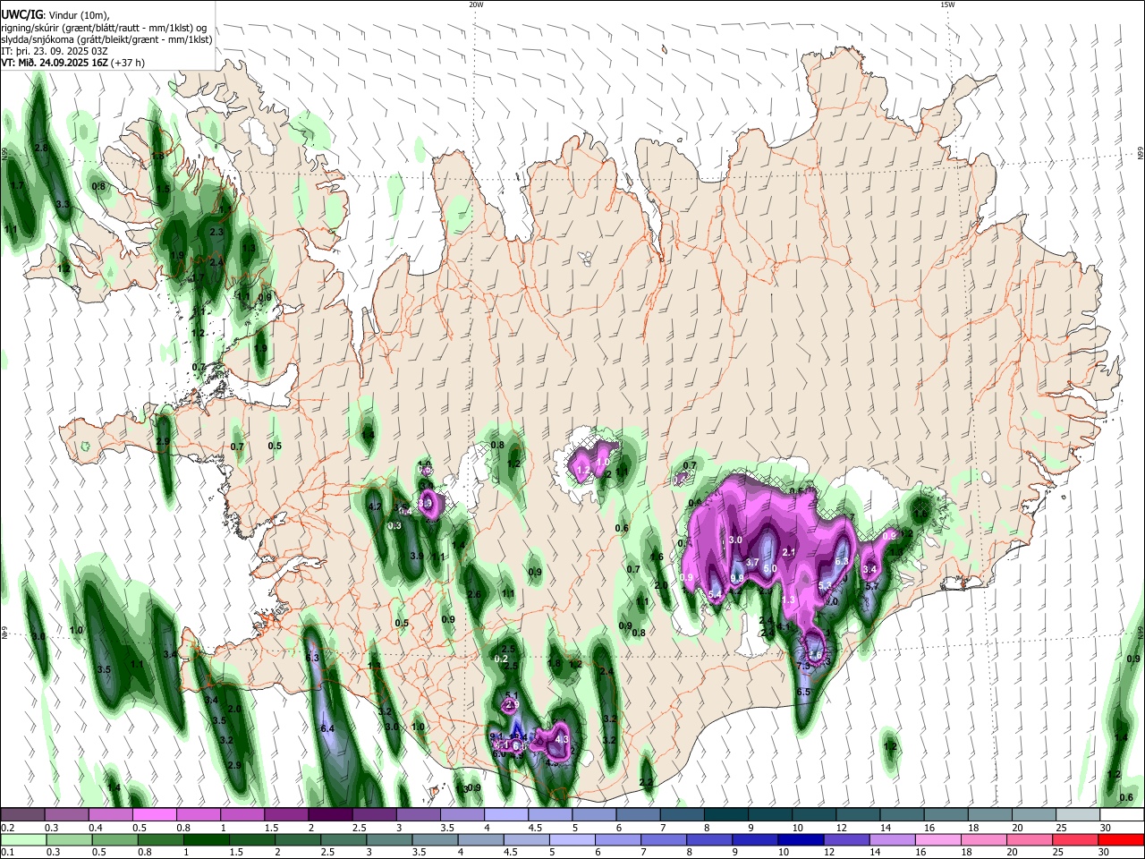Click the 4.3 value in southern pink area

click(563, 740)
